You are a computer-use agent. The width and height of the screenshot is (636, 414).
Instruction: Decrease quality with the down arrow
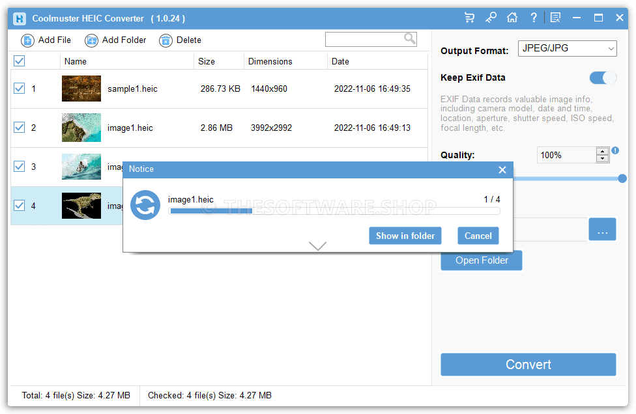point(602,158)
